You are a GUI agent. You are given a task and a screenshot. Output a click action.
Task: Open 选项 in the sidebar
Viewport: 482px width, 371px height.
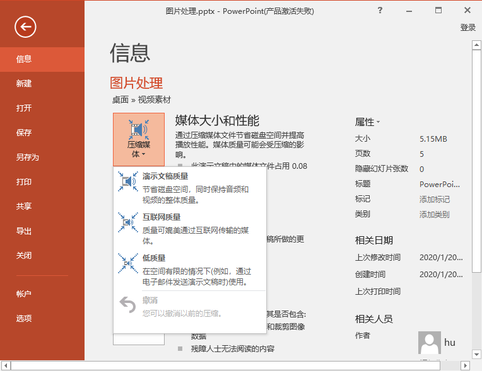click(x=42, y=318)
